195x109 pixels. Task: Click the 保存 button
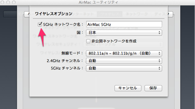click(x=153, y=88)
